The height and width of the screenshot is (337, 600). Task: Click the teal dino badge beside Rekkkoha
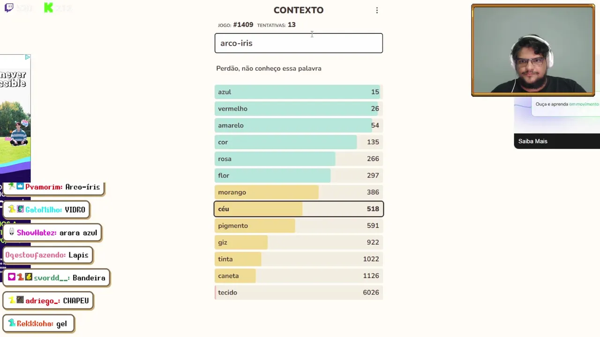(11, 323)
